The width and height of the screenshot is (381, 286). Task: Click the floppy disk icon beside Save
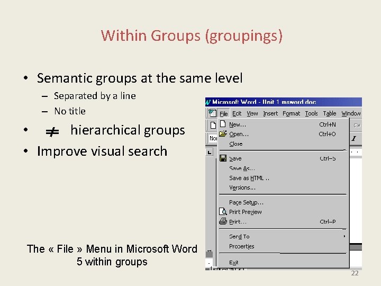(223, 158)
